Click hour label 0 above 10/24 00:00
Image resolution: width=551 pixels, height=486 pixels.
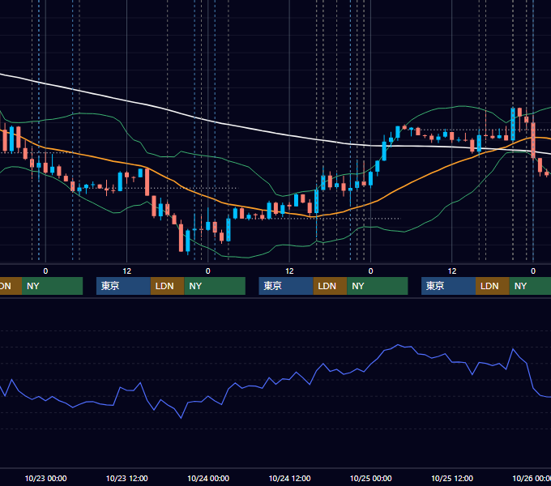pos(208,271)
